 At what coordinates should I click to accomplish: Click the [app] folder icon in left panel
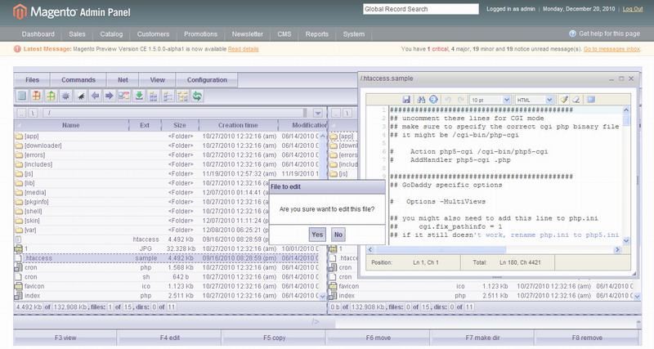(x=19, y=136)
